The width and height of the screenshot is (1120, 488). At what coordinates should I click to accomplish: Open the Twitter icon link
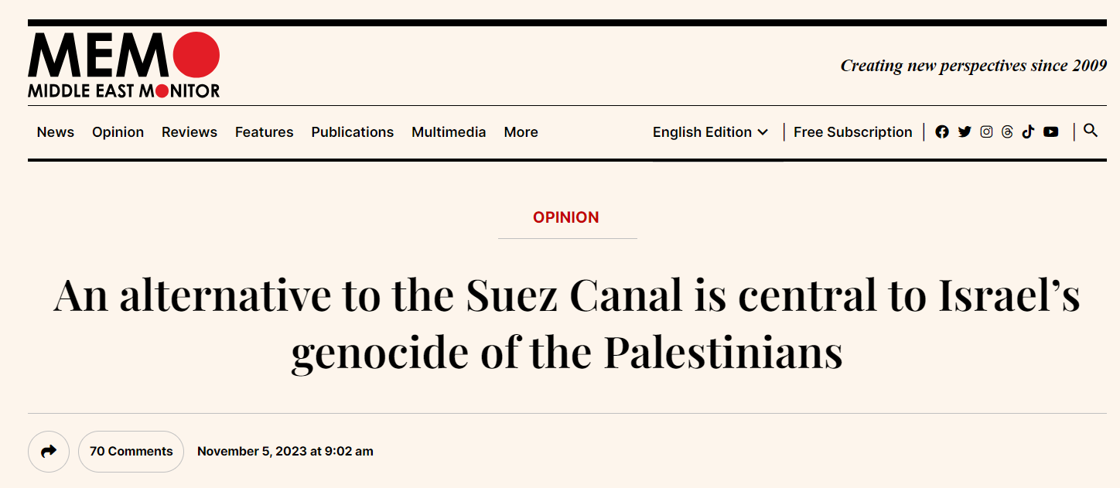pos(964,132)
